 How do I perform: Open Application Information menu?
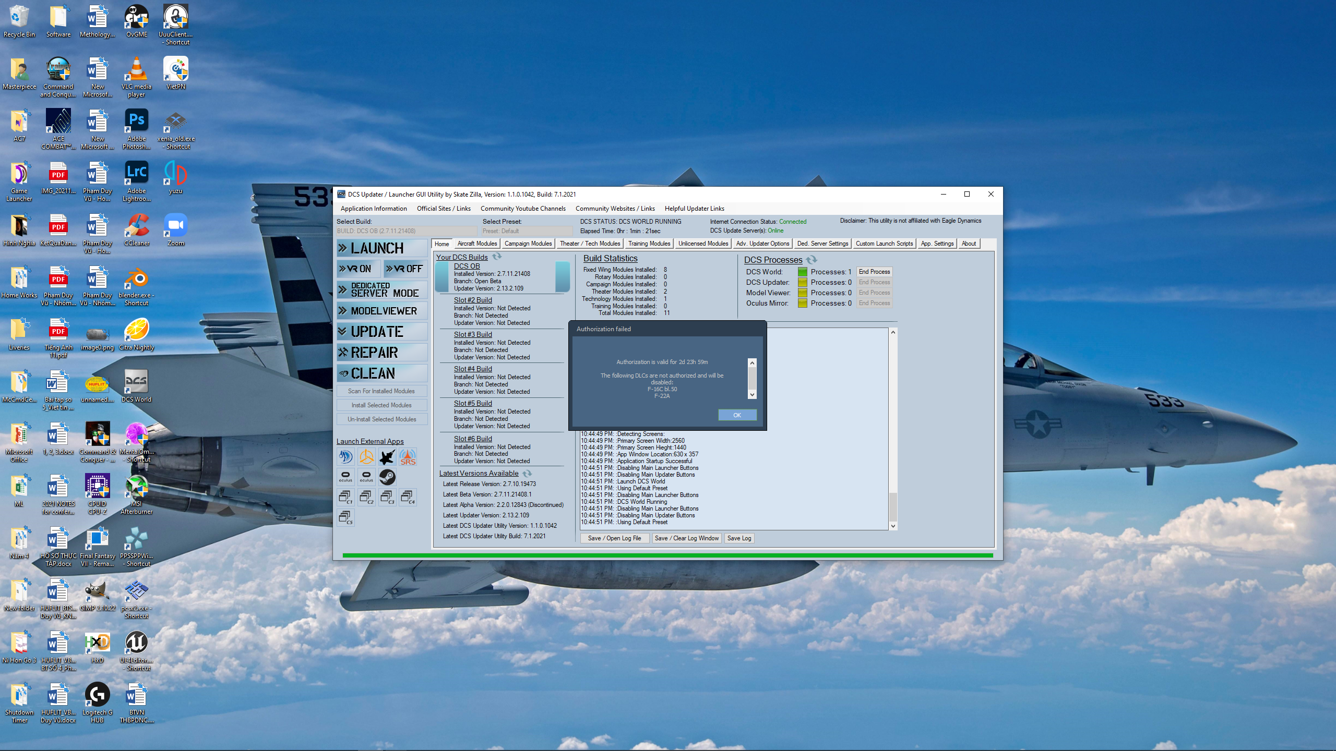[x=374, y=209]
